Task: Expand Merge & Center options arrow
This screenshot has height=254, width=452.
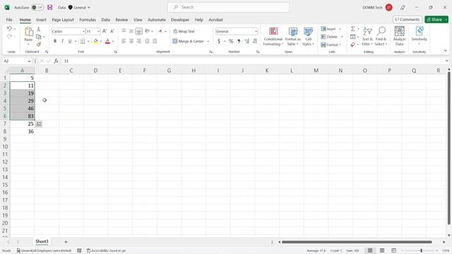Action: pyautogui.click(x=208, y=41)
